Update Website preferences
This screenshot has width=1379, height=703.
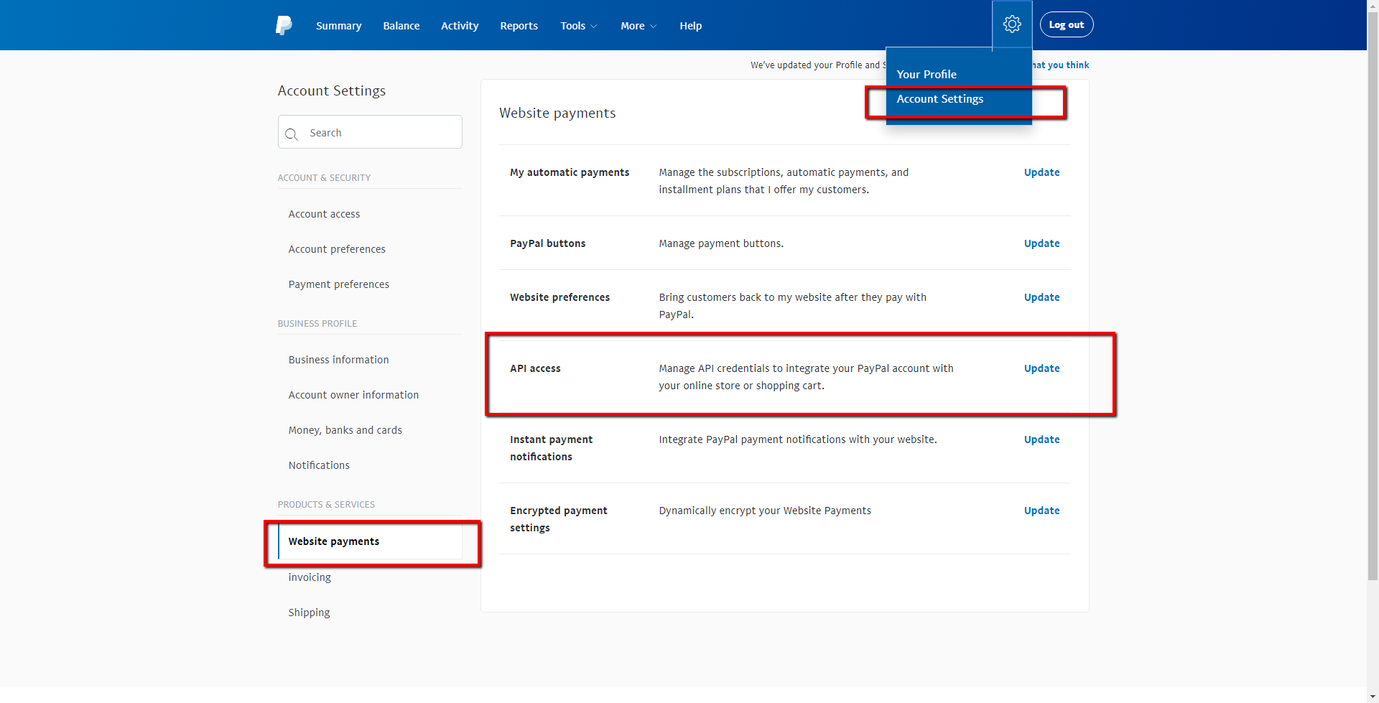(1041, 297)
